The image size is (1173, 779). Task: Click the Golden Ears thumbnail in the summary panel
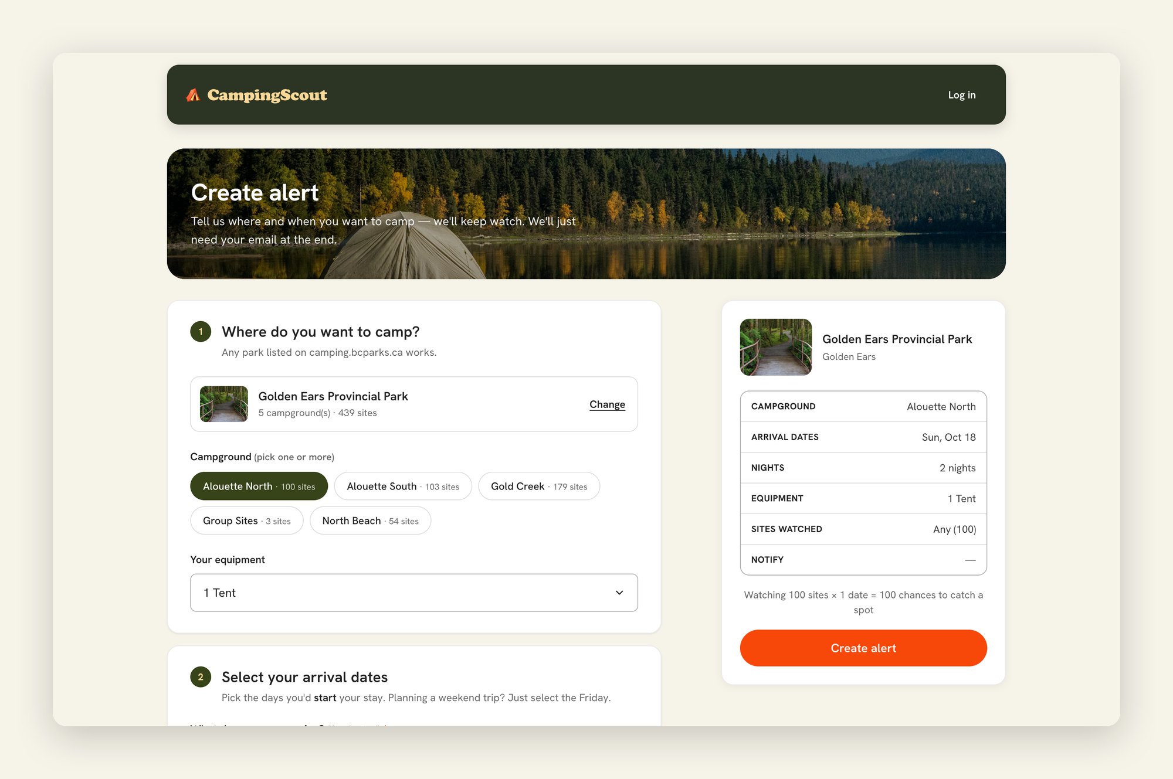(x=776, y=347)
